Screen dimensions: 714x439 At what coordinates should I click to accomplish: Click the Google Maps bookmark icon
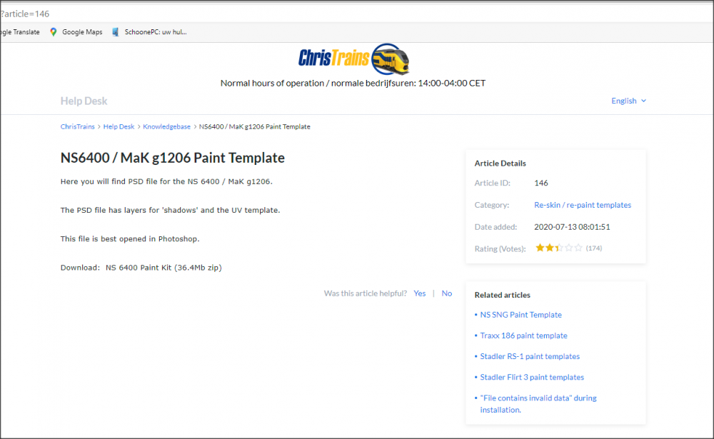point(54,32)
